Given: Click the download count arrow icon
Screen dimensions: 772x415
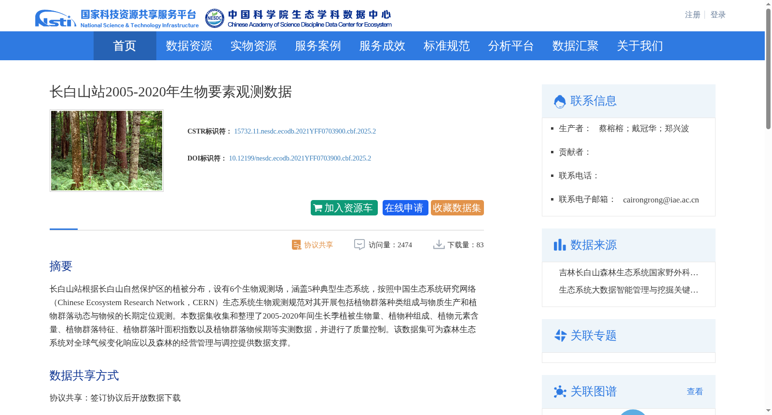Looking at the screenshot, I should pyautogui.click(x=439, y=244).
